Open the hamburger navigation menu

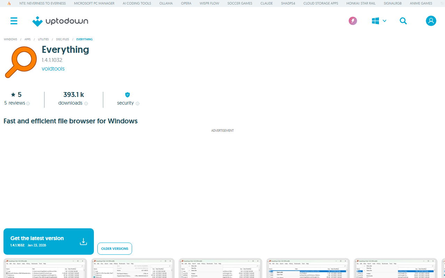tap(14, 21)
